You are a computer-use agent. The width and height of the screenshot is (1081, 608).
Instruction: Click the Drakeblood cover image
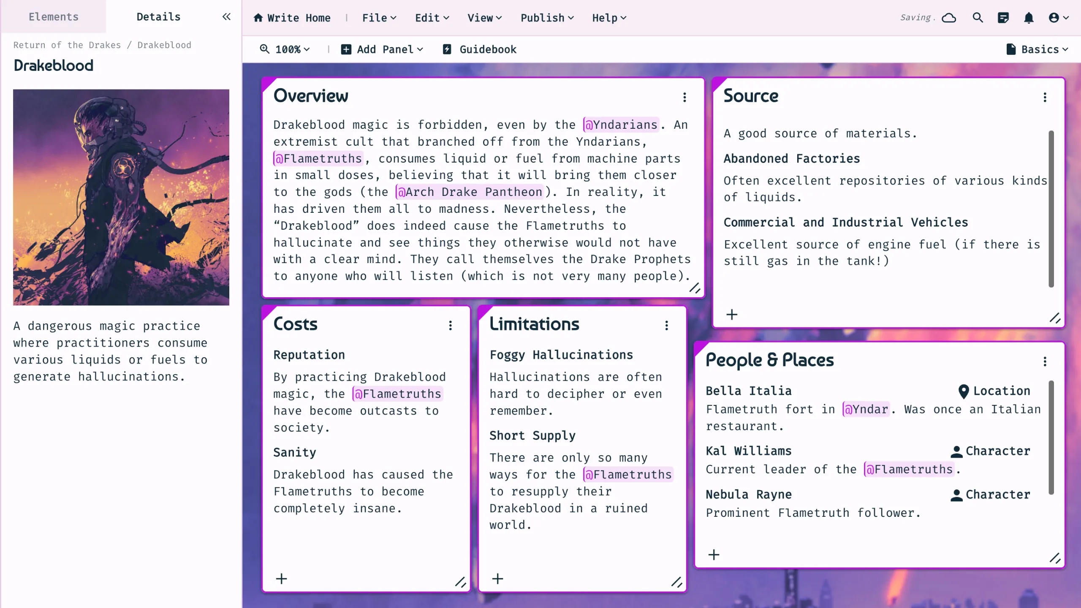(121, 197)
